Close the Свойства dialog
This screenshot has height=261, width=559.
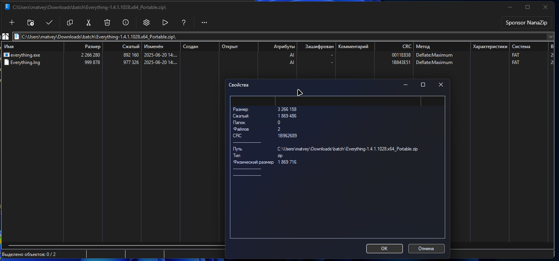(x=441, y=85)
